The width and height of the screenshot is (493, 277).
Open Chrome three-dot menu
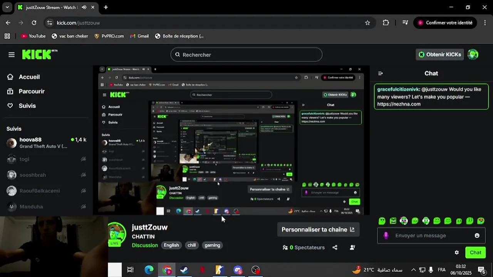point(485,23)
